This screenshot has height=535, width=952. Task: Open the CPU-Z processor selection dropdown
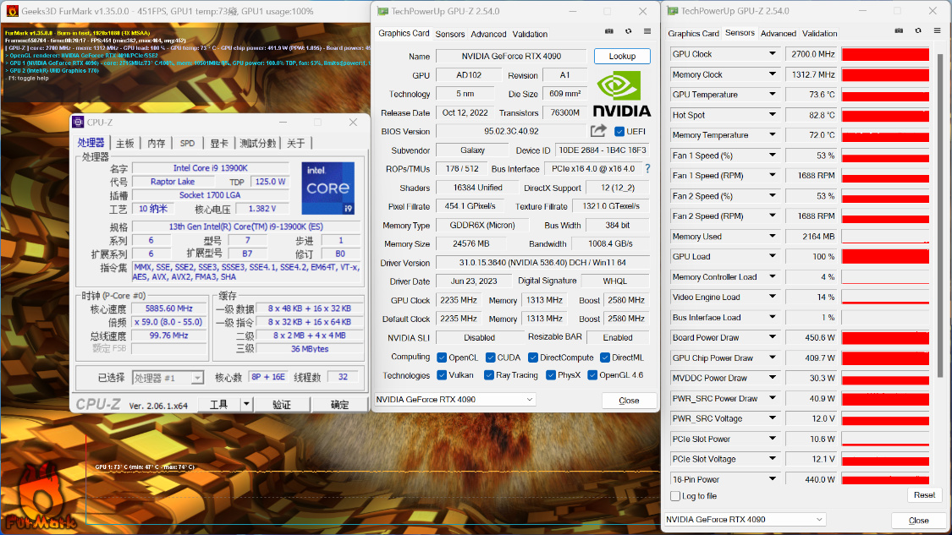tap(197, 378)
